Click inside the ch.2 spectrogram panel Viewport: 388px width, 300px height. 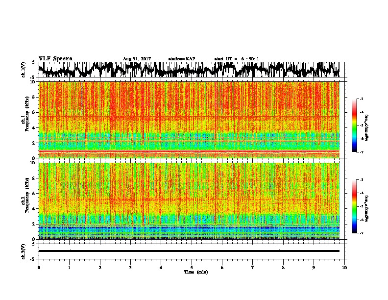[x=189, y=201]
